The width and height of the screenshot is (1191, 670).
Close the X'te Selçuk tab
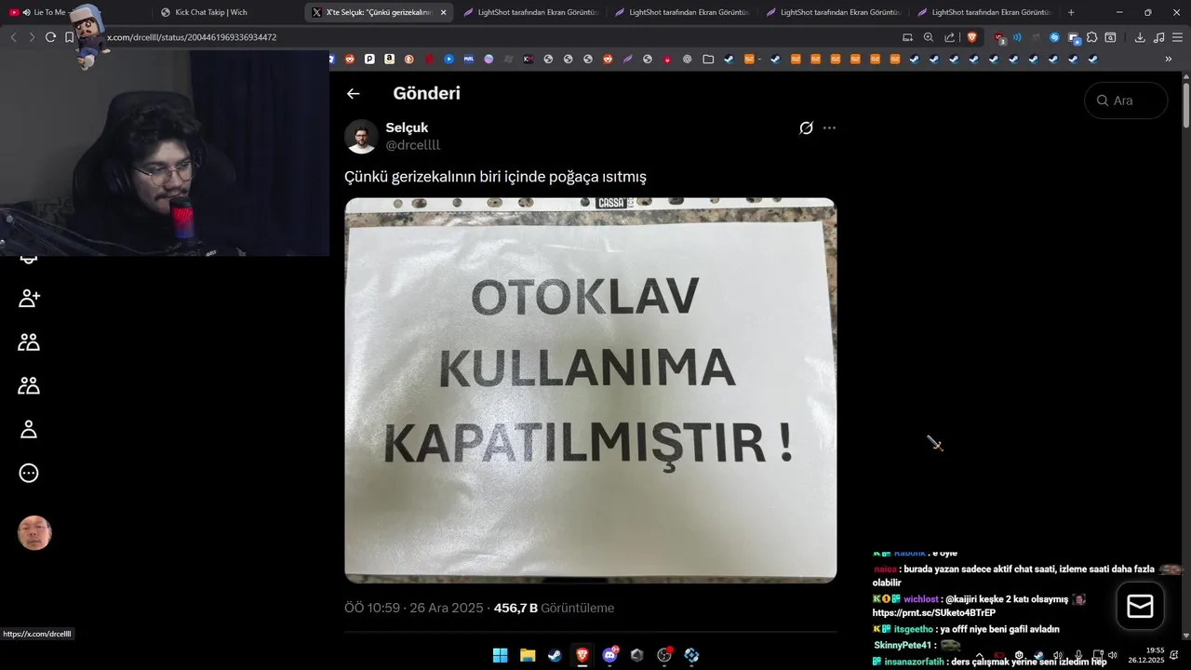tap(443, 12)
